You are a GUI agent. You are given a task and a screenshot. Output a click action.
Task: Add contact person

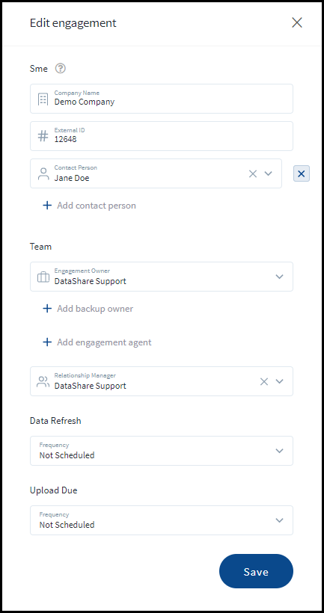pyautogui.click(x=89, y=206)
